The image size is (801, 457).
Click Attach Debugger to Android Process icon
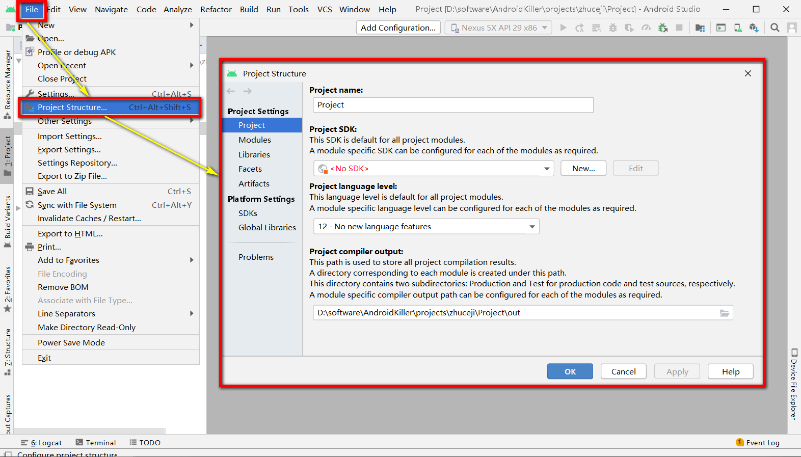663,28
